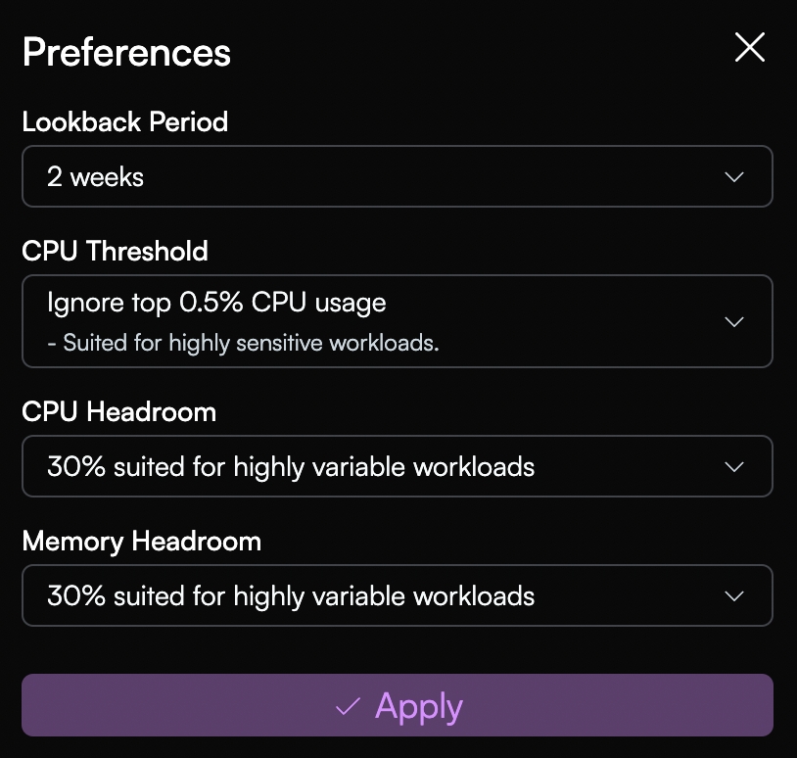Click the Preferences dialog title
The height and width of the screenshot is (758, 797).
click(126, 52)
